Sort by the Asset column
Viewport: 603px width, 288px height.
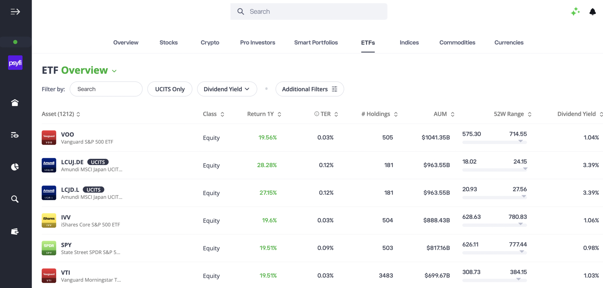[61, 114]
